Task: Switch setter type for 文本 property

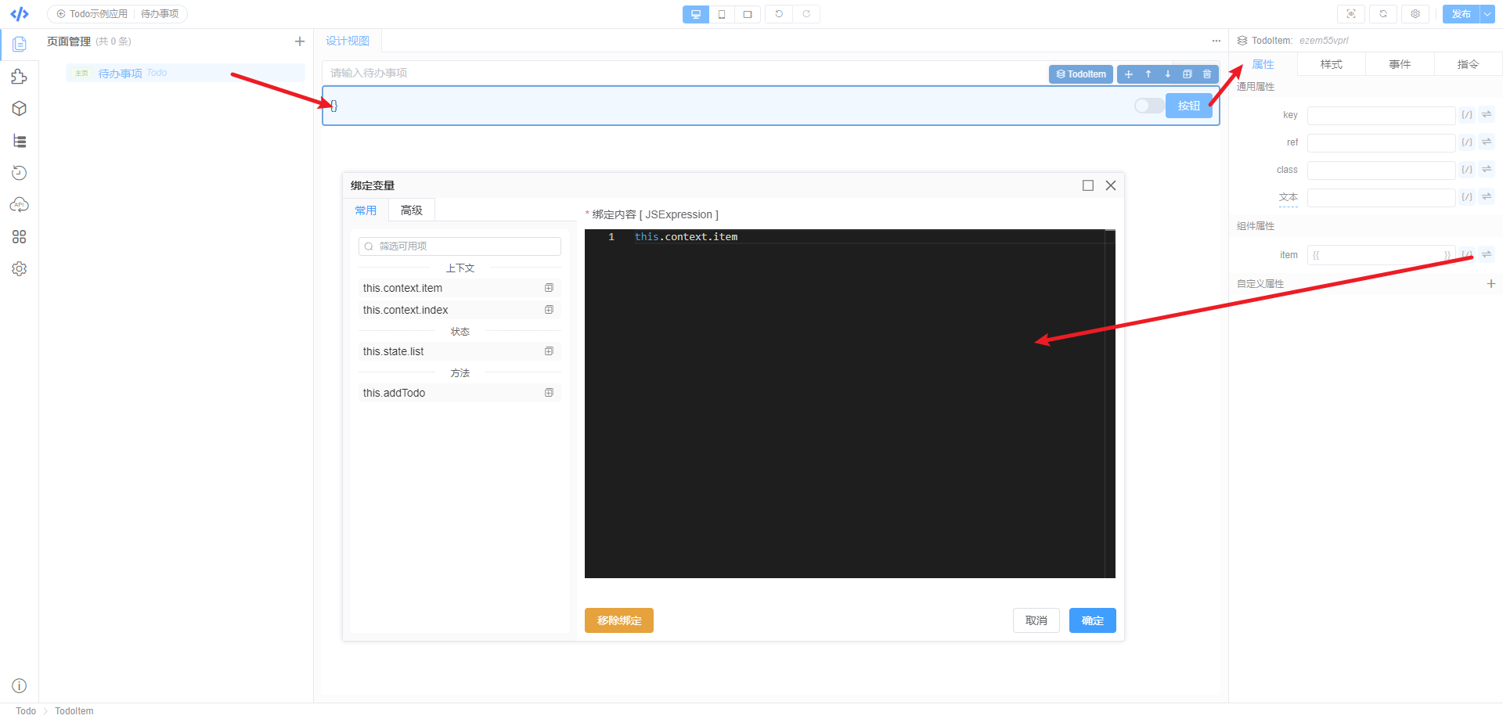Action: click(1487, 197)
